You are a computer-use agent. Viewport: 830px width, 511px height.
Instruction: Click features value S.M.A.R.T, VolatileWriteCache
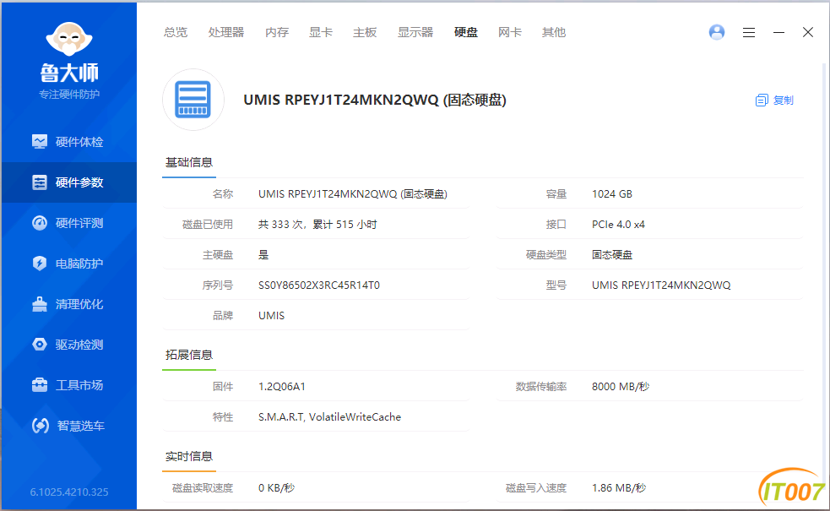point(329,417)
